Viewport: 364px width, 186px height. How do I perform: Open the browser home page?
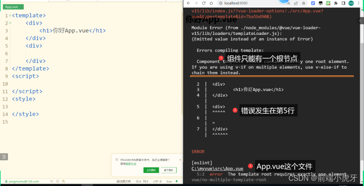pos(211,3)
